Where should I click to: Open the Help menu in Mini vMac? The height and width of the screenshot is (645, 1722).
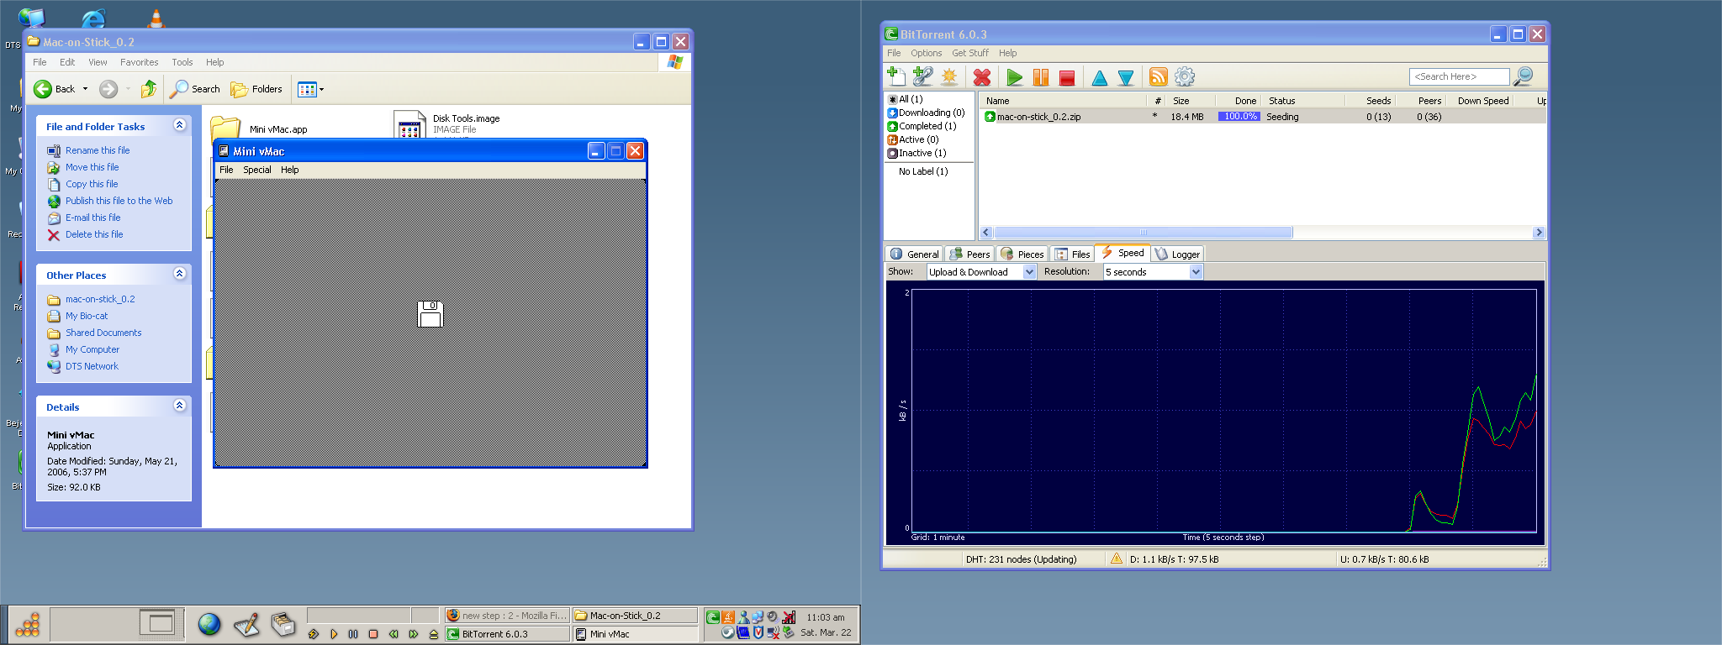290,170
